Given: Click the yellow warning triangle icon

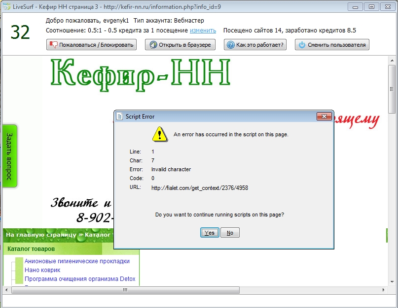Looking at the screenshot, I should click(160, 134).
